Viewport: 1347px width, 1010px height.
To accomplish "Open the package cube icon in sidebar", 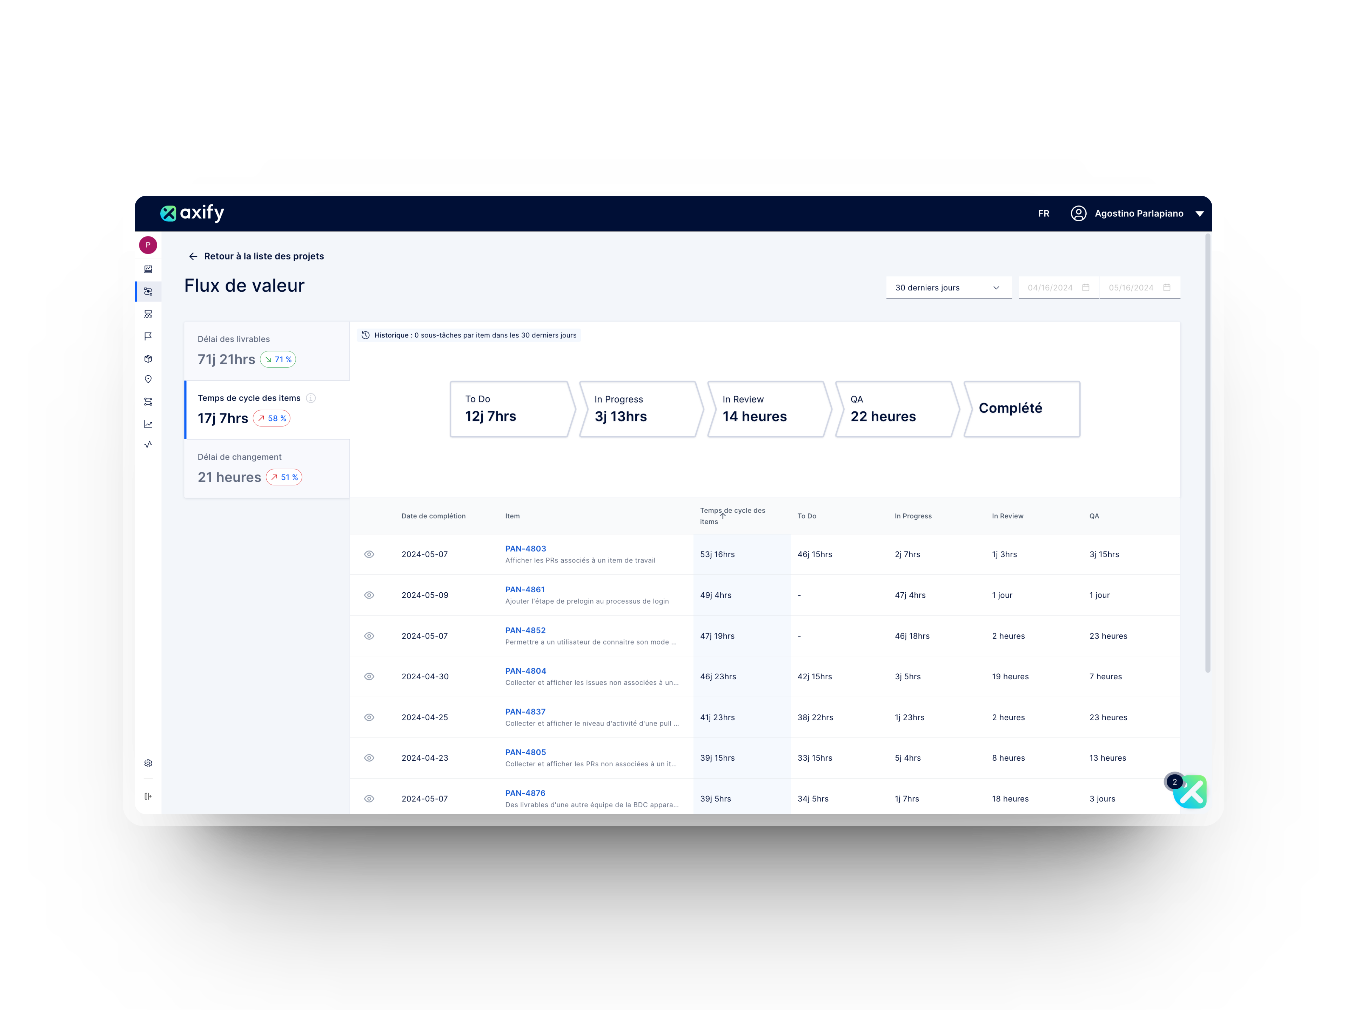I will 148,358.
